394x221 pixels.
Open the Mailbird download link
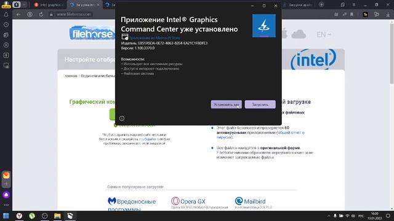(250, 201)
